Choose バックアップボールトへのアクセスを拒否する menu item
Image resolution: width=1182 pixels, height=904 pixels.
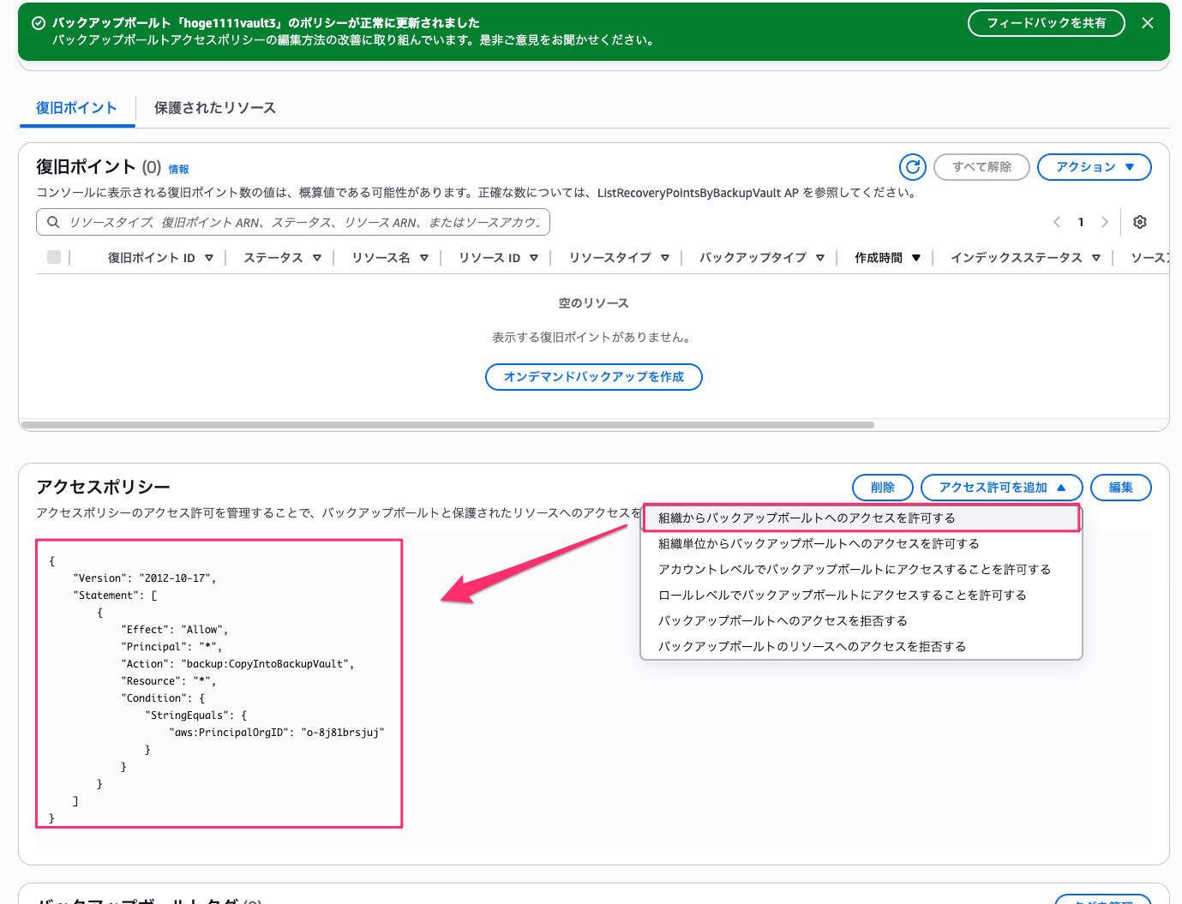782,621
